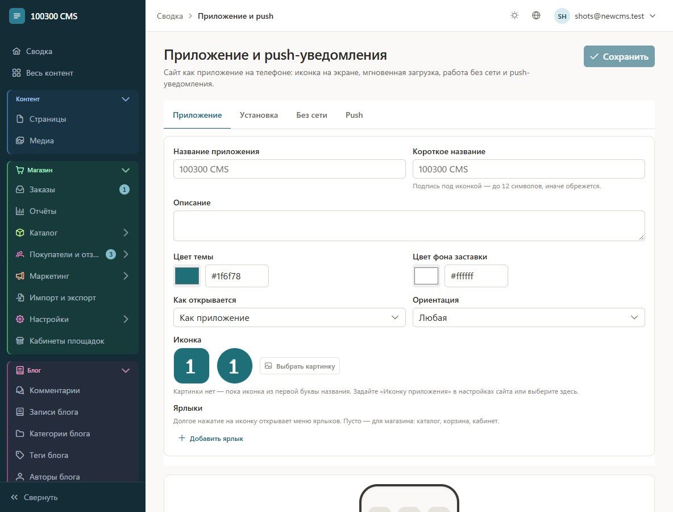Screen dimensions: 673x512
Task: Open Цвет темы color swatch
Action: [186, 276]
